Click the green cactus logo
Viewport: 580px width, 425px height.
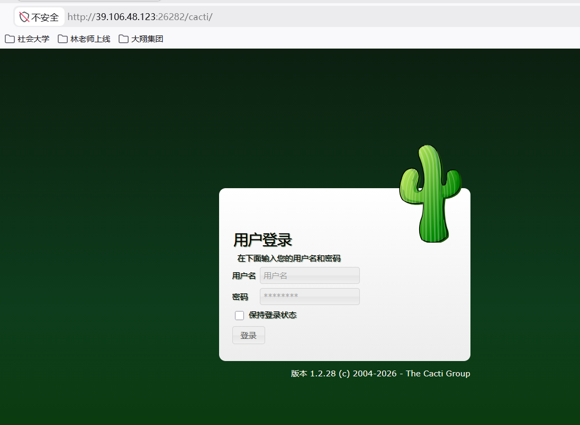pos(430,193)
